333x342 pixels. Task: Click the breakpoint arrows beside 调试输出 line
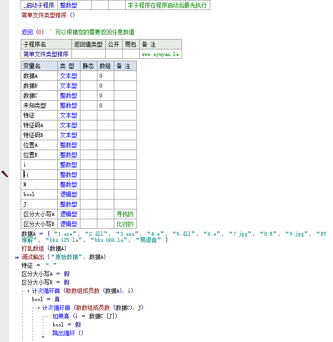click(17, 258)
